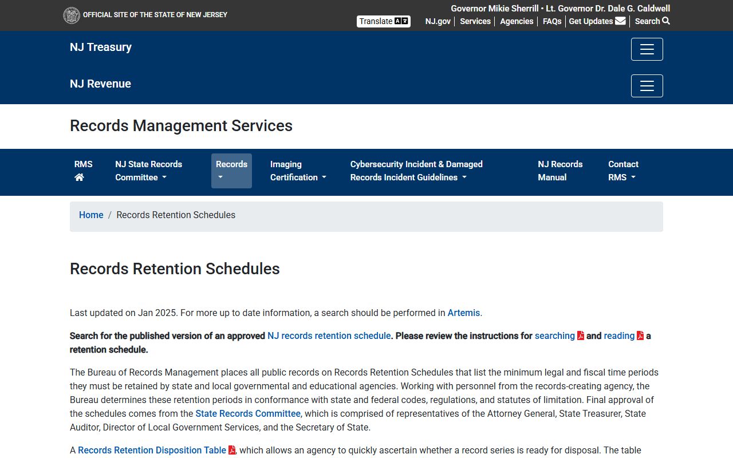Click the Home breadcrumb link

[91, 215]
